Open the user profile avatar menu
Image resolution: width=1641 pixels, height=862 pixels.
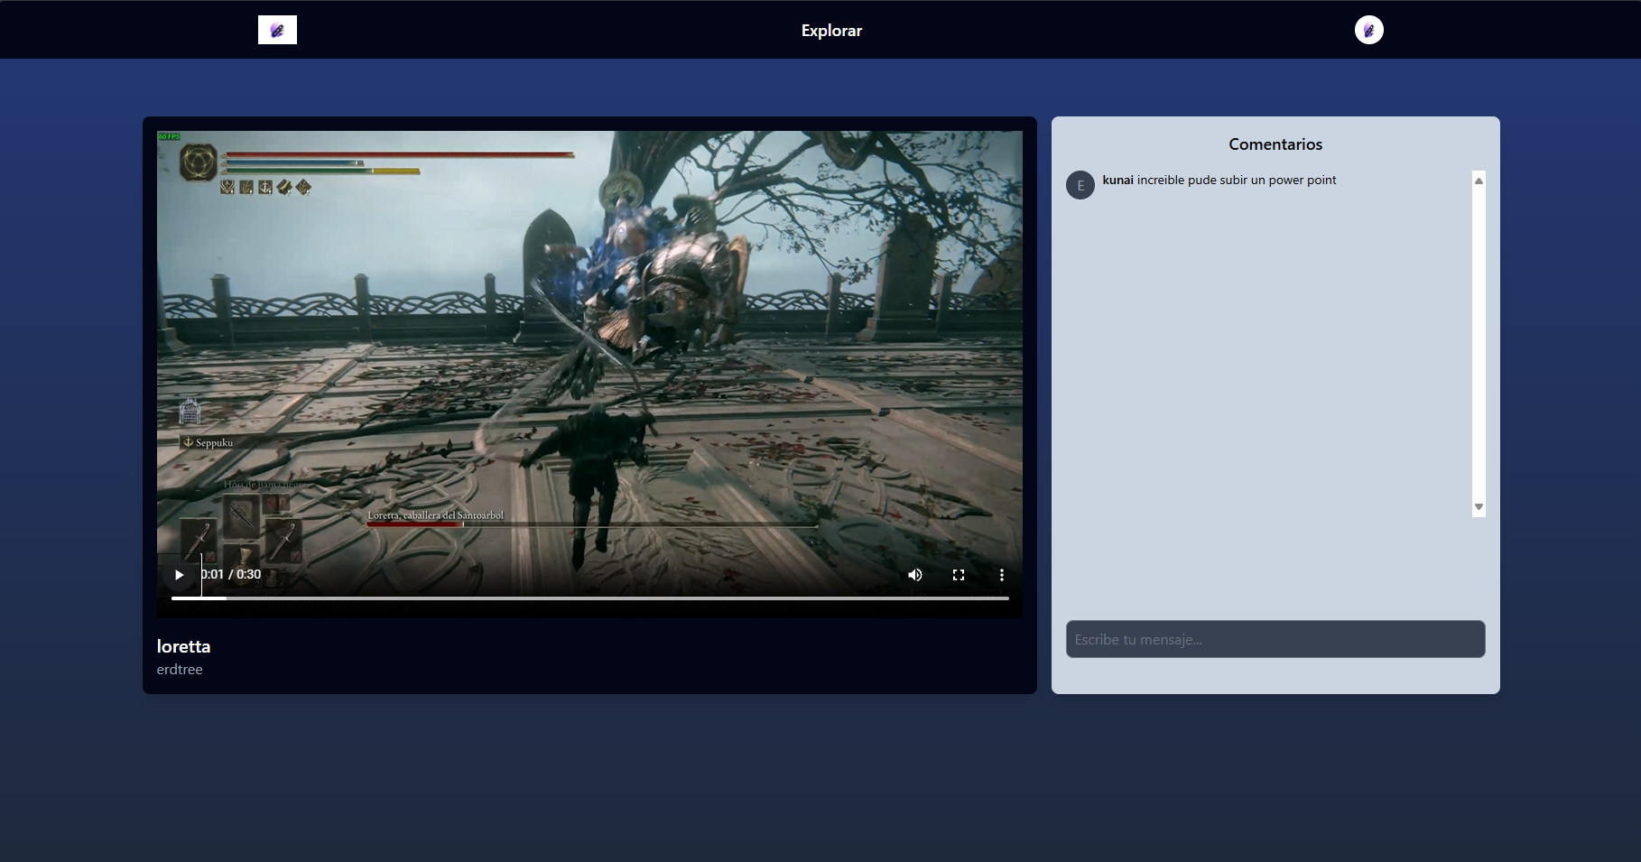[1368, 30]
